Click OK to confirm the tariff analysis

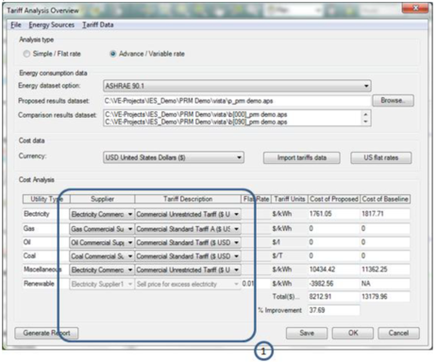(x=353, y=333)
